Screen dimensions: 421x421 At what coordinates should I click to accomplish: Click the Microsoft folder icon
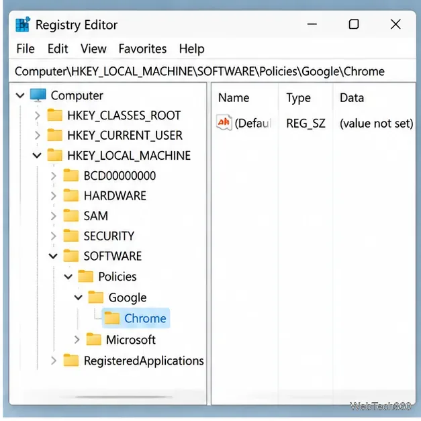pos(94,339)
